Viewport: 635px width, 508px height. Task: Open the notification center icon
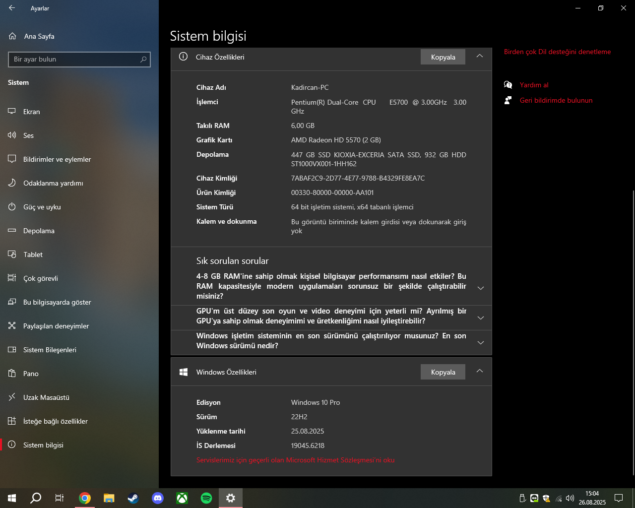tap(619, 498)
